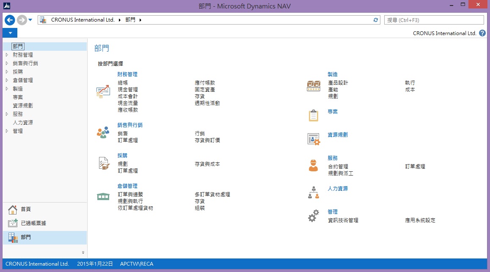Click the 財務管理 department icon

point(103,91)
